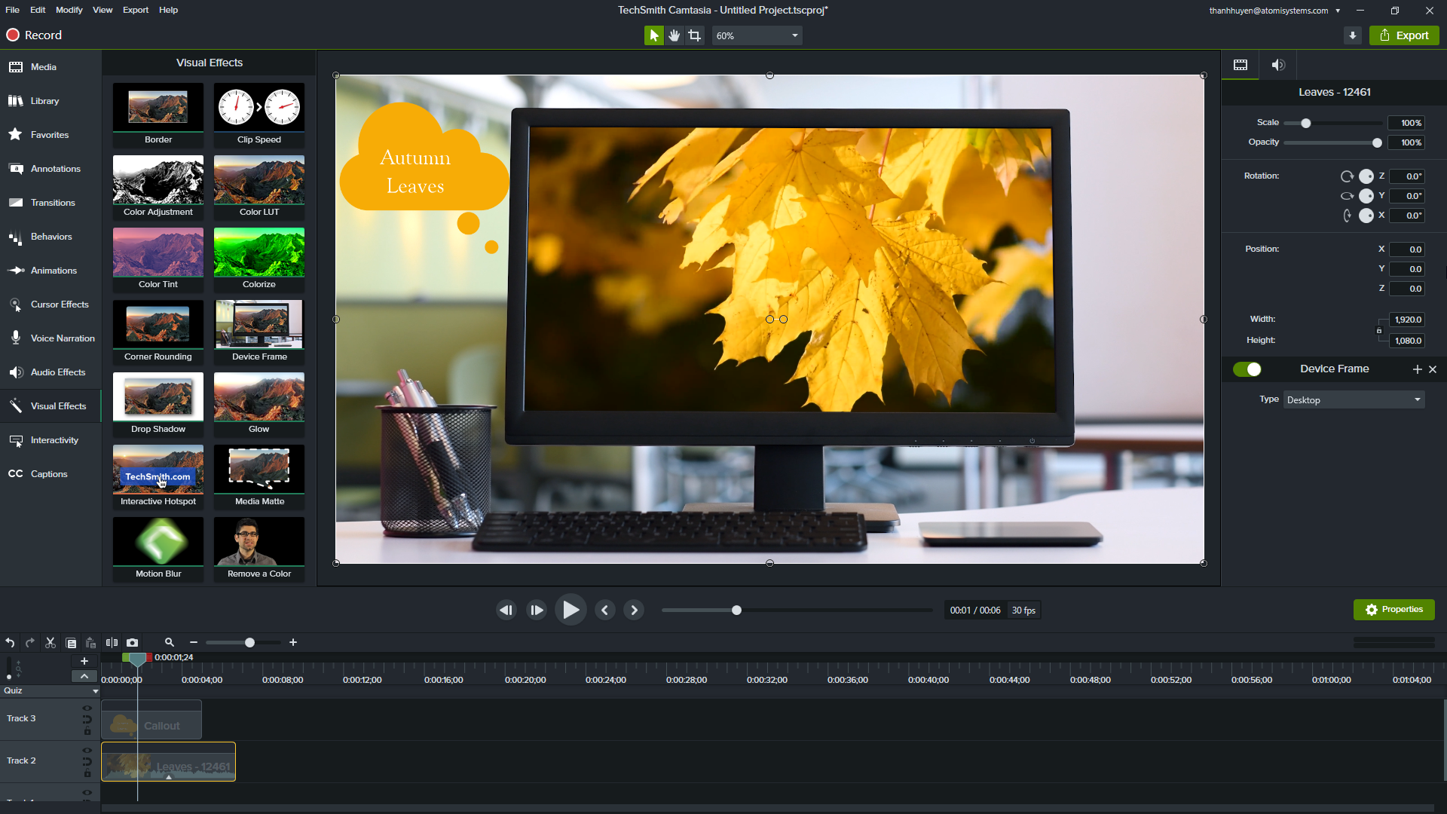Switch to the Visual Effects panel tab
Viewport: 1447px width, 814px height.
pyautogui.click(x=50, y=405)
